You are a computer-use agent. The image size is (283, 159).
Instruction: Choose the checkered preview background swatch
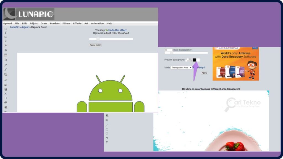pos(189,60)
